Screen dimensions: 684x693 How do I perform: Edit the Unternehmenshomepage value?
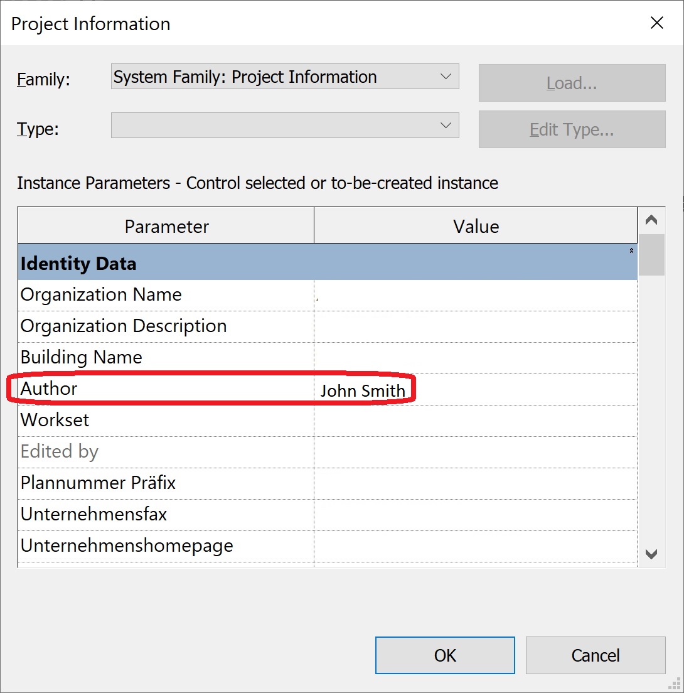pyautogui.click(x=475, y=546)
